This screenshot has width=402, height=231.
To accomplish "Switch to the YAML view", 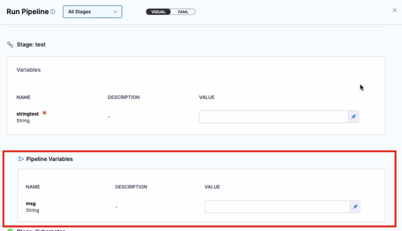I will [183, 12].
